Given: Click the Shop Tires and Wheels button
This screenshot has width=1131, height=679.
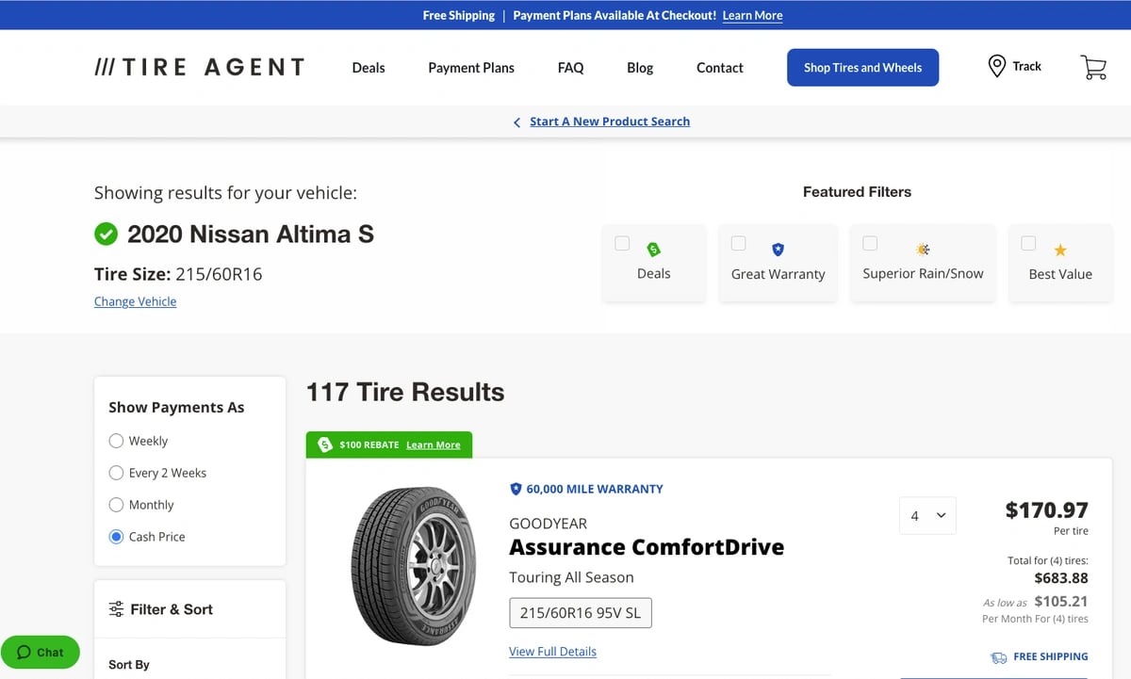Looking at the screenshot, I should pyautogui.click(x=862, y=68).
